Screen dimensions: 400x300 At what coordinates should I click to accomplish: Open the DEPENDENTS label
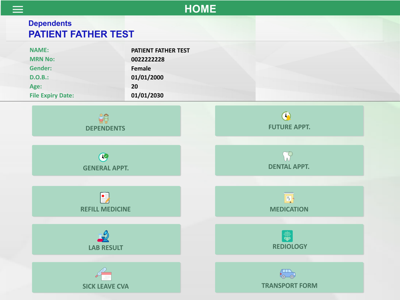(105, 128)
